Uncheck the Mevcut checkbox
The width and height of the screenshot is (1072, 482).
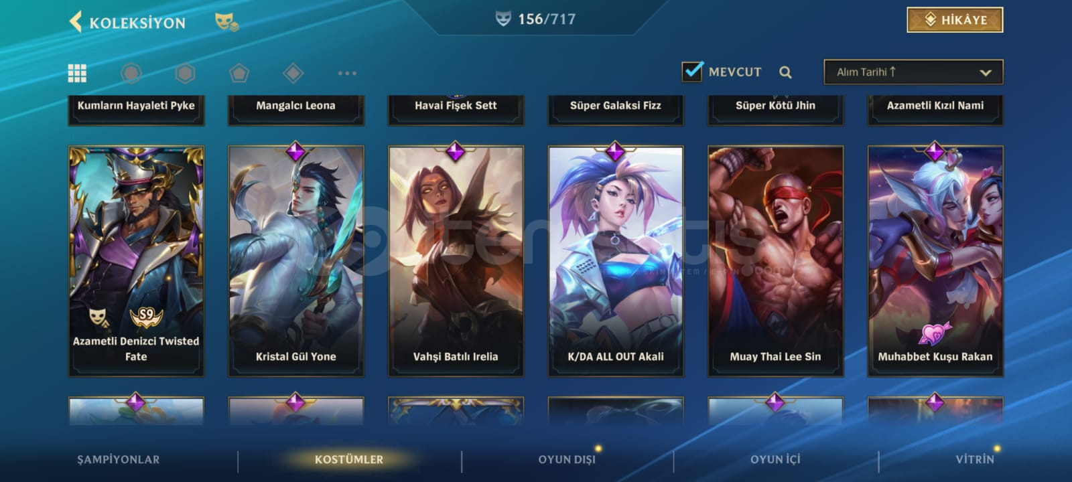692,71
